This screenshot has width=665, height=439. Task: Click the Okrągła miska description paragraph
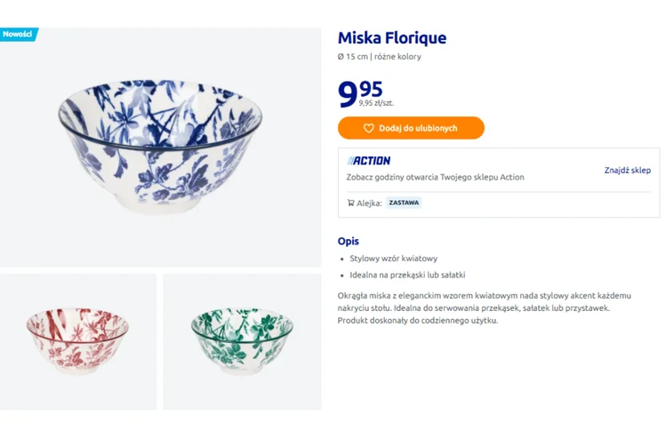[x=485, y=307]
